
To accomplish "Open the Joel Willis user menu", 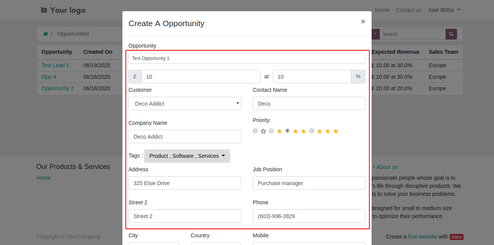I will coord(444,10).
